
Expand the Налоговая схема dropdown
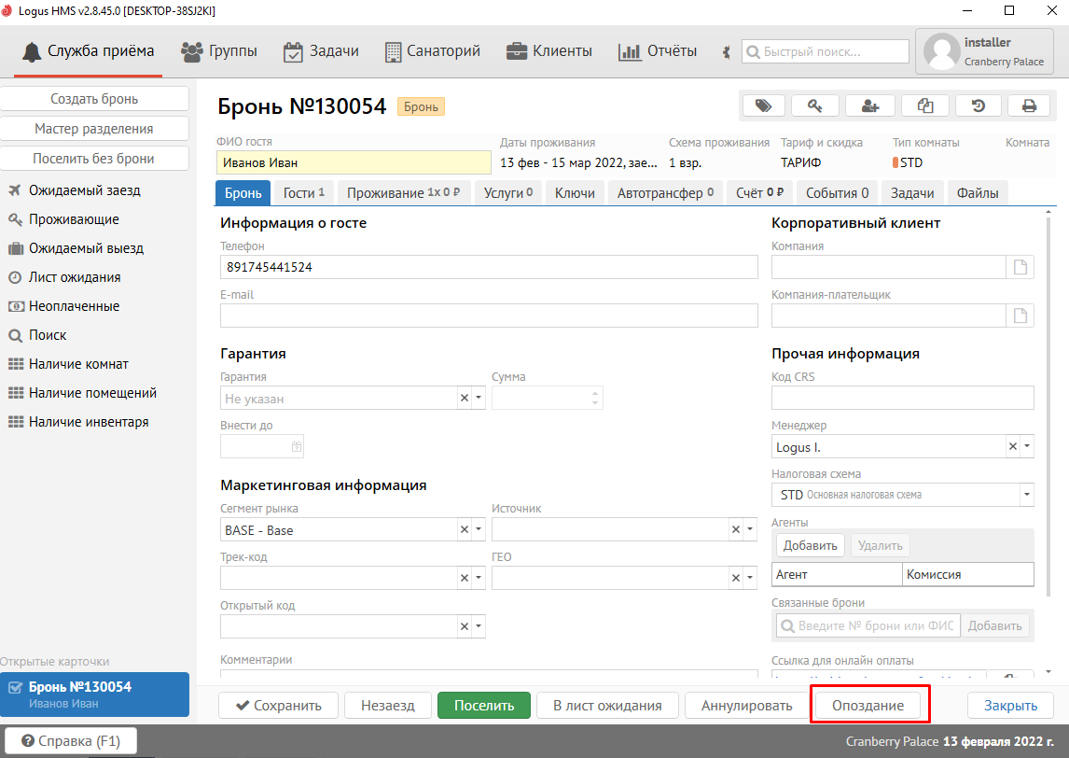coord(1027,495)
